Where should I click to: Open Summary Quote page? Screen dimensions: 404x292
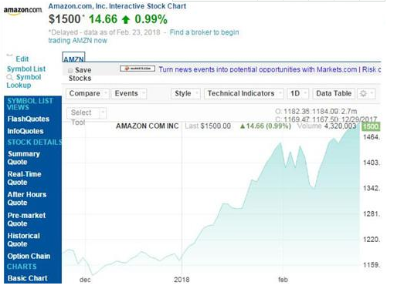pos(24,158)
